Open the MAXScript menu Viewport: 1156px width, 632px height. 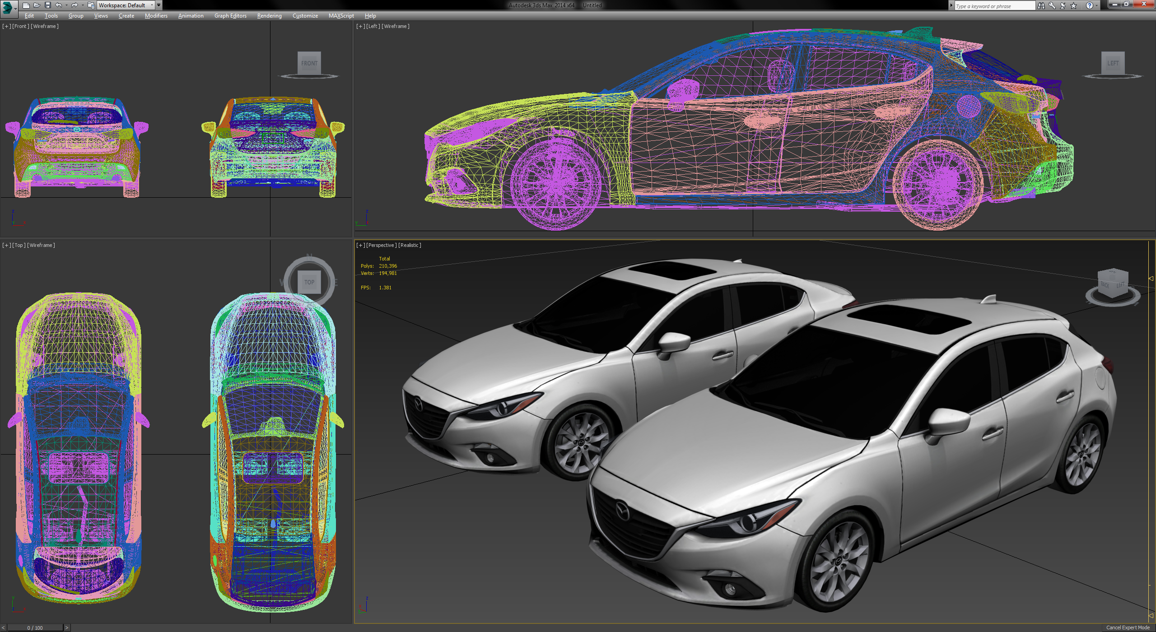click(x=341, y=16)
